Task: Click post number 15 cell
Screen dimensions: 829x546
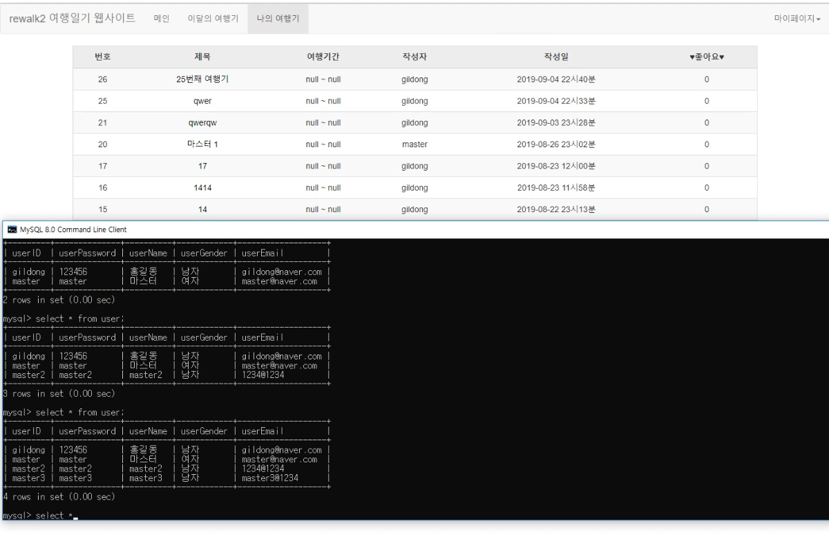Action: [102, 209]
